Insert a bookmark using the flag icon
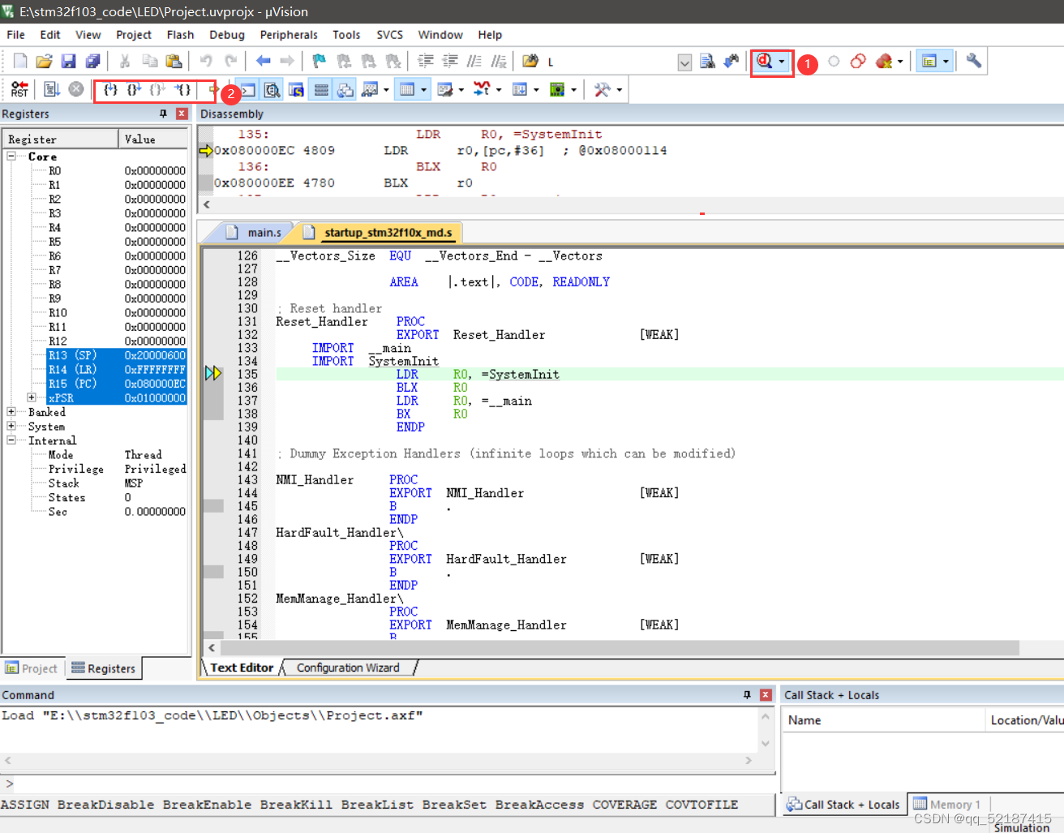 pyautogui.click(x=319, y=61)
